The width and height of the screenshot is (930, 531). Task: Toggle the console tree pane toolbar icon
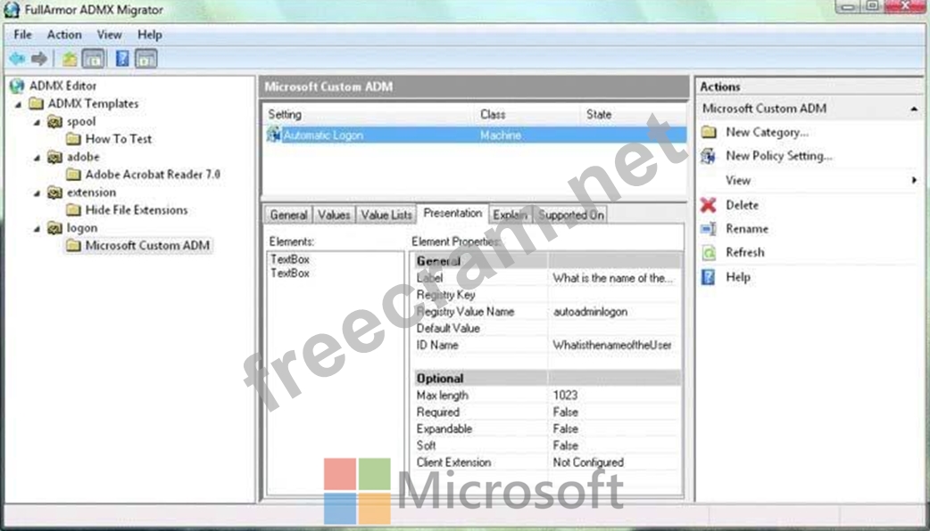(x=93, y=59)
